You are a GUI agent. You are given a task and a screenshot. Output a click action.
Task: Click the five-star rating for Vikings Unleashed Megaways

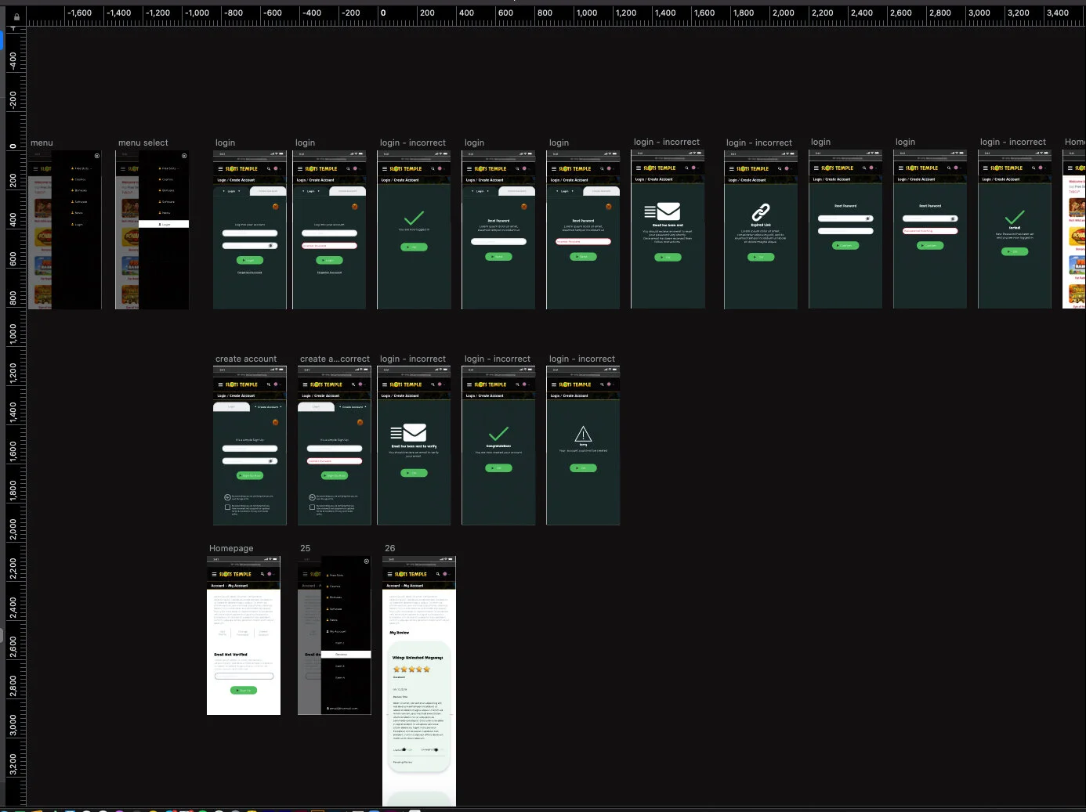click(412, 669)
